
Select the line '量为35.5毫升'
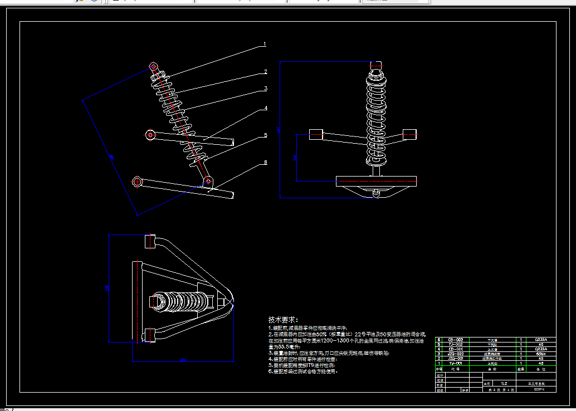(284, 346)
